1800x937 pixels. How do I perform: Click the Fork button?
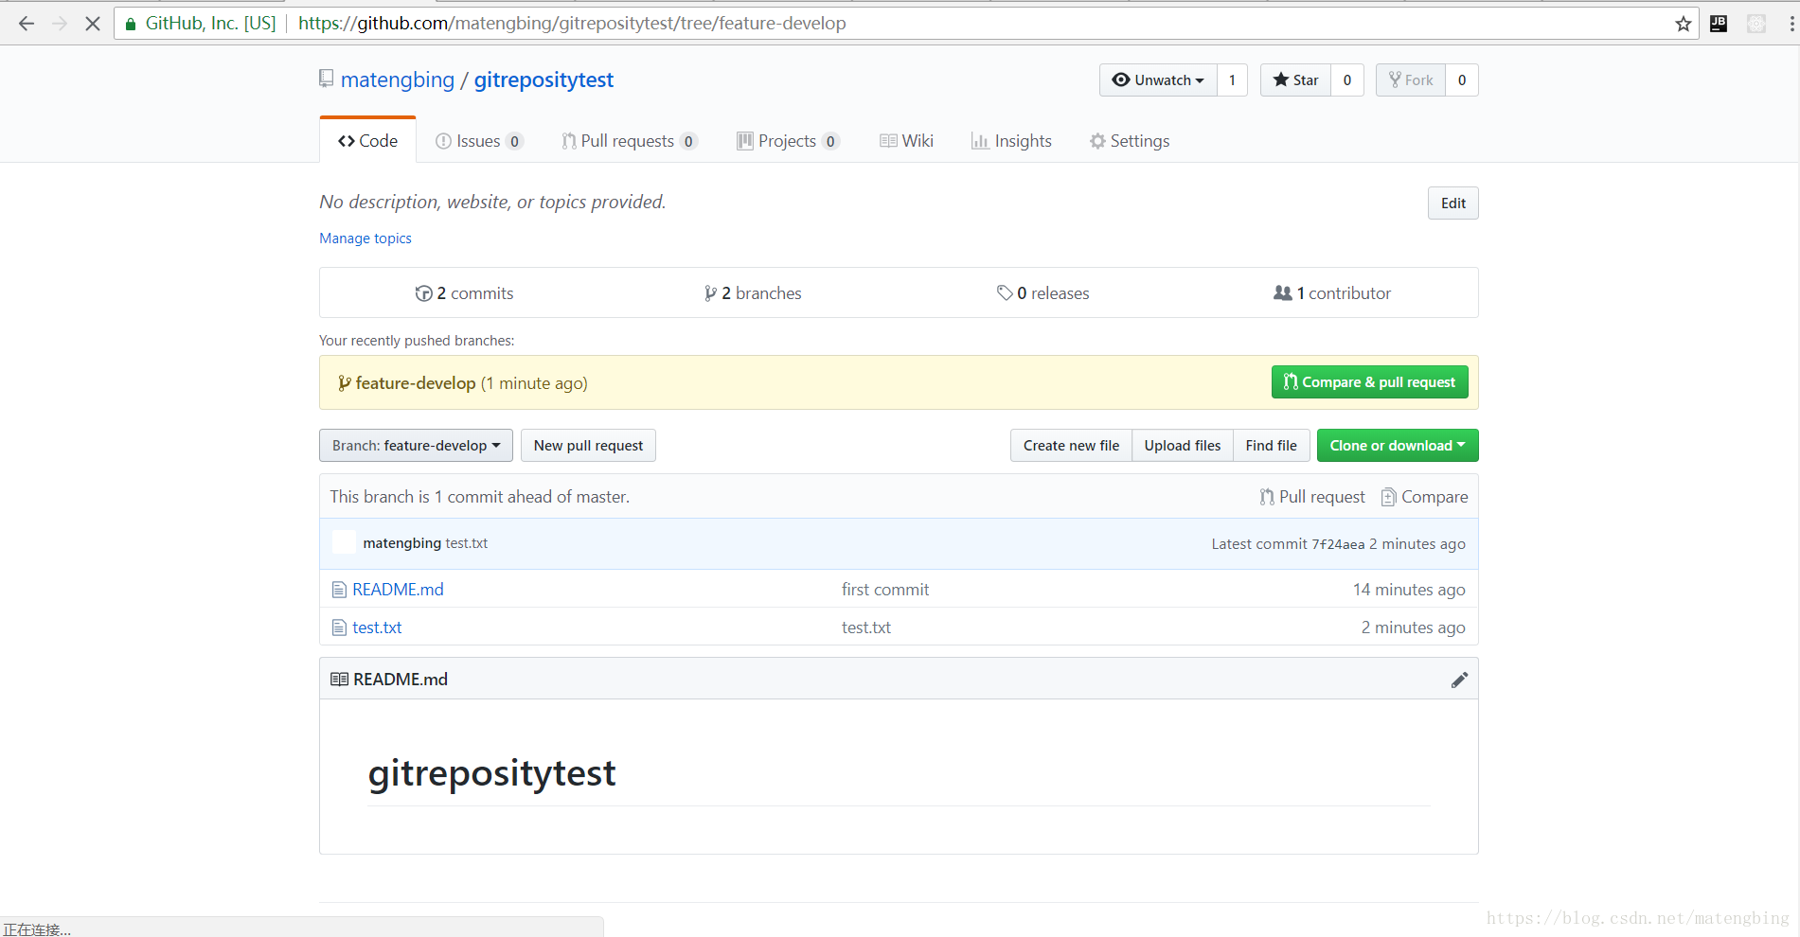tap(1411, 80)
